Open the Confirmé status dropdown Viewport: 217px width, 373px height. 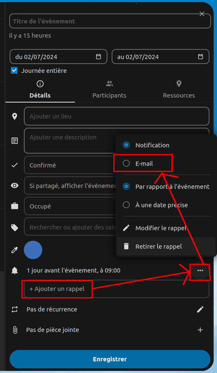(70, 165)
